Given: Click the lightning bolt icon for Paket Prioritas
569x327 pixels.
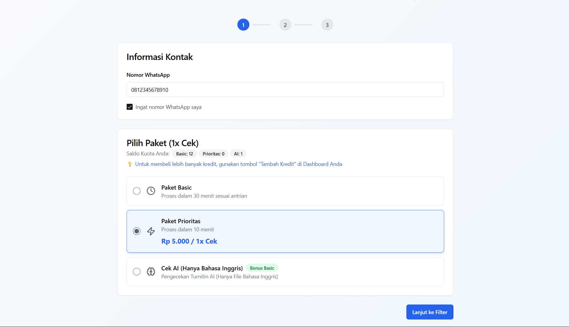Looking at the screenshot, I should [151, 231].
